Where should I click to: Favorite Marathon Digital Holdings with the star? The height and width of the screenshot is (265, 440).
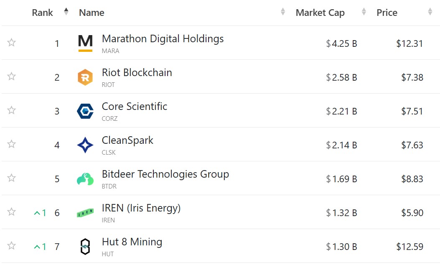[12, 42]
